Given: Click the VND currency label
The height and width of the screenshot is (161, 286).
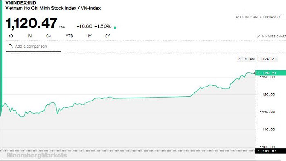Looking at the screenshot, I should tap(62, 27).
